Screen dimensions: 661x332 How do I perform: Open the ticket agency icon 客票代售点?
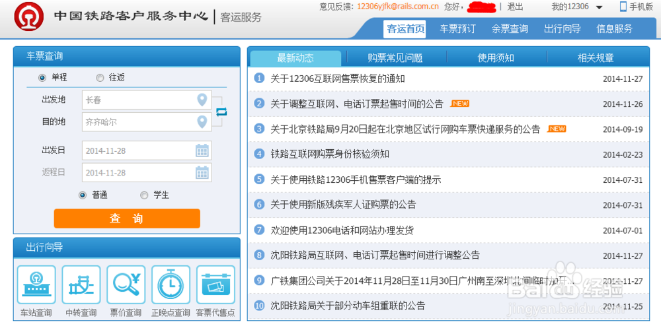pyautogui.click(x=216, y=285)
